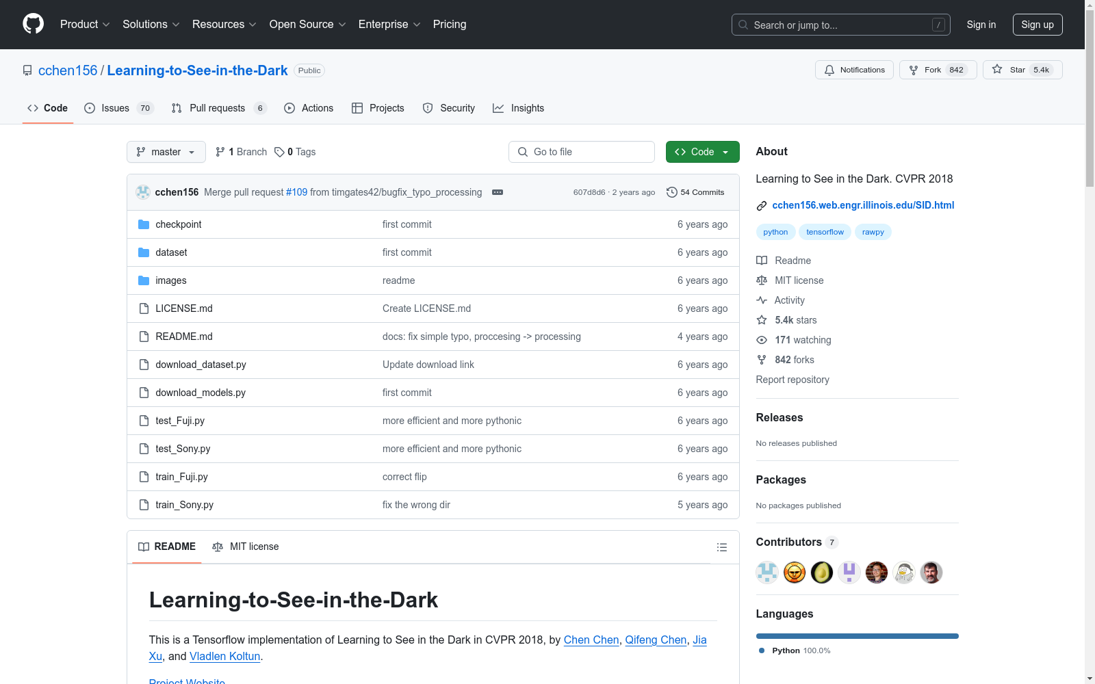This screenshot has width=1095, height=684.
Task: Click the README.md file icon
Action: click(x=144, y=337)
